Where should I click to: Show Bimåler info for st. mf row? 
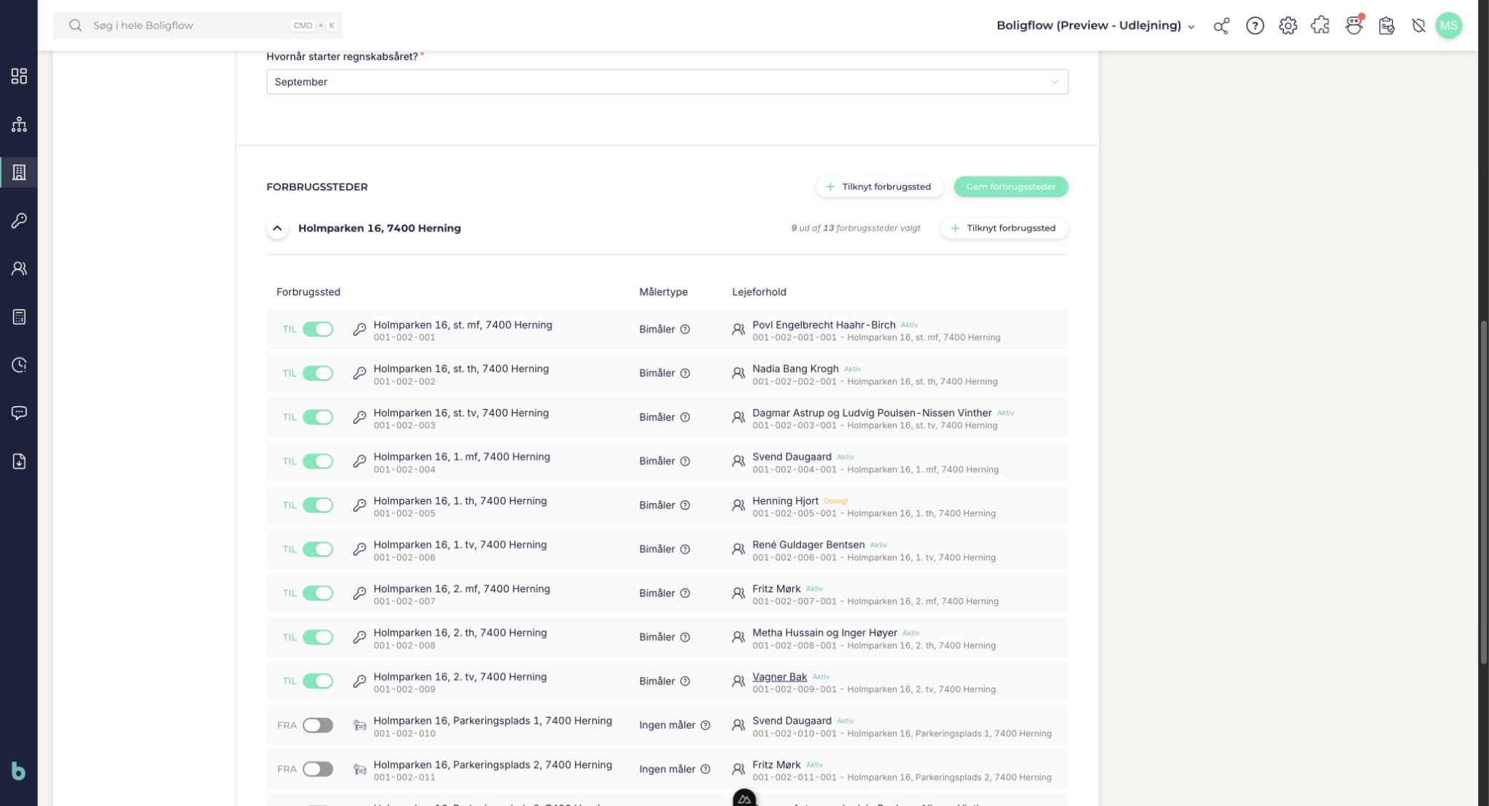coord(685,329)
